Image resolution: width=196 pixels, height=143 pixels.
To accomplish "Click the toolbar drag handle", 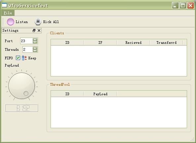I will coord(3,22).
